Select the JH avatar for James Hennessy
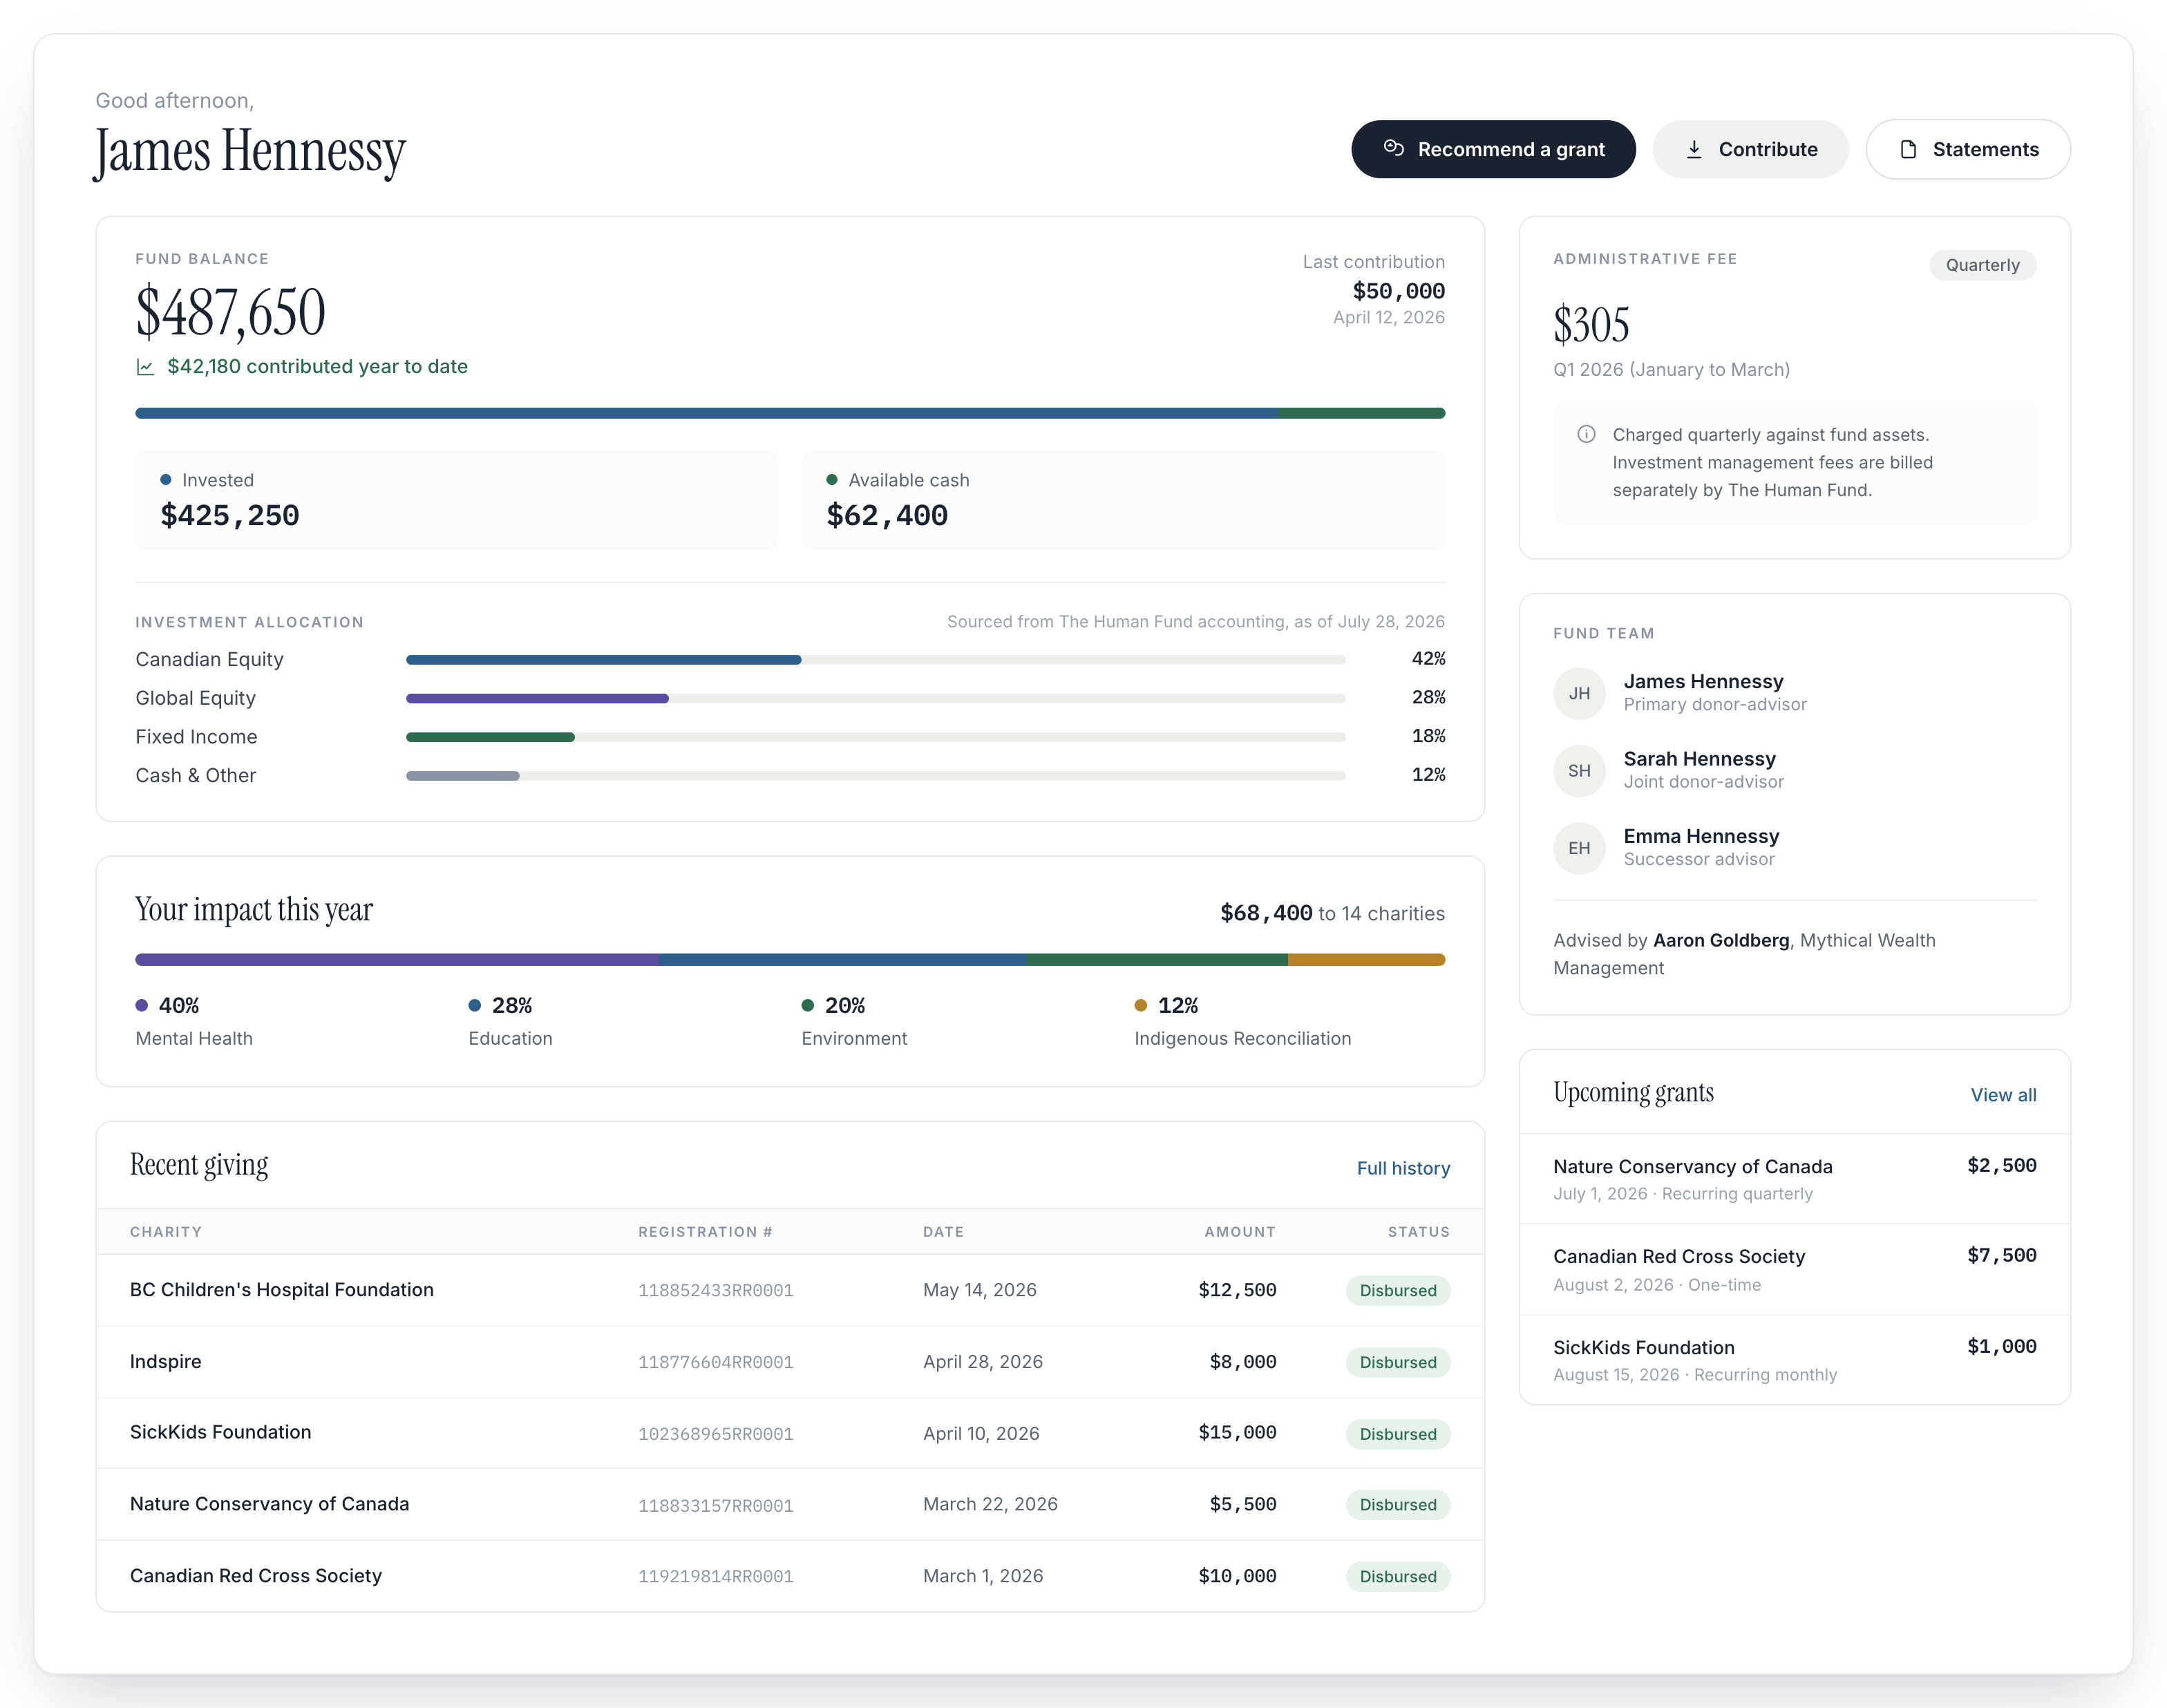2167x1708 pixels. coord(1579,693)
